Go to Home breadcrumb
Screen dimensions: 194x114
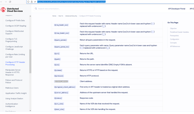[x=54, y=16]
